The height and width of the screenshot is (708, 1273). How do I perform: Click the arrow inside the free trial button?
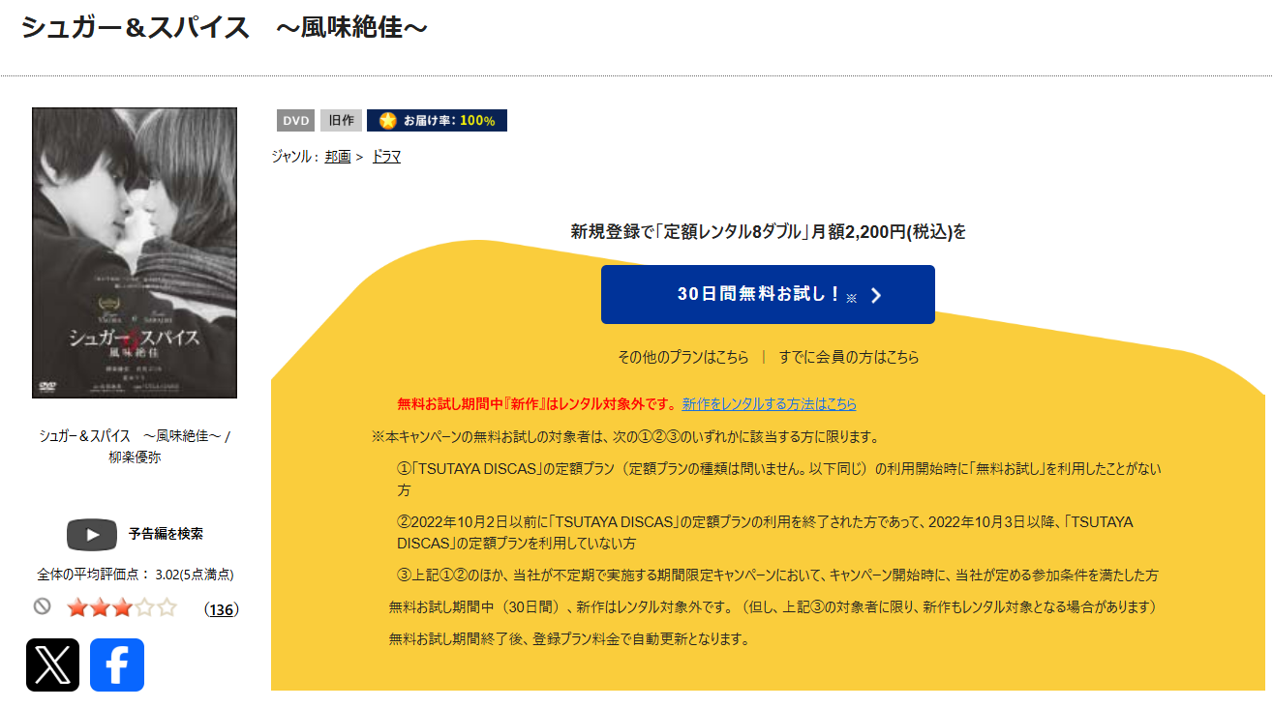877,296
